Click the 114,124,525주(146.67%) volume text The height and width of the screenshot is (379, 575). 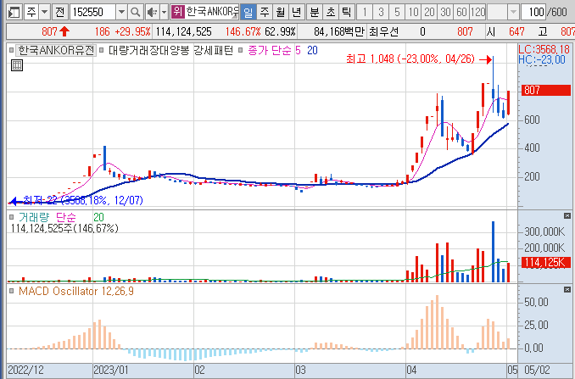(x=64, y=228)
